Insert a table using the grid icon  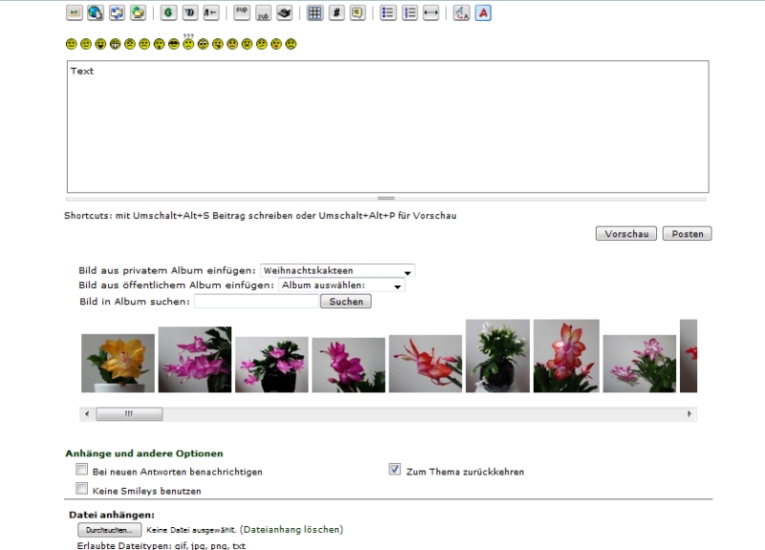(314, 13)
